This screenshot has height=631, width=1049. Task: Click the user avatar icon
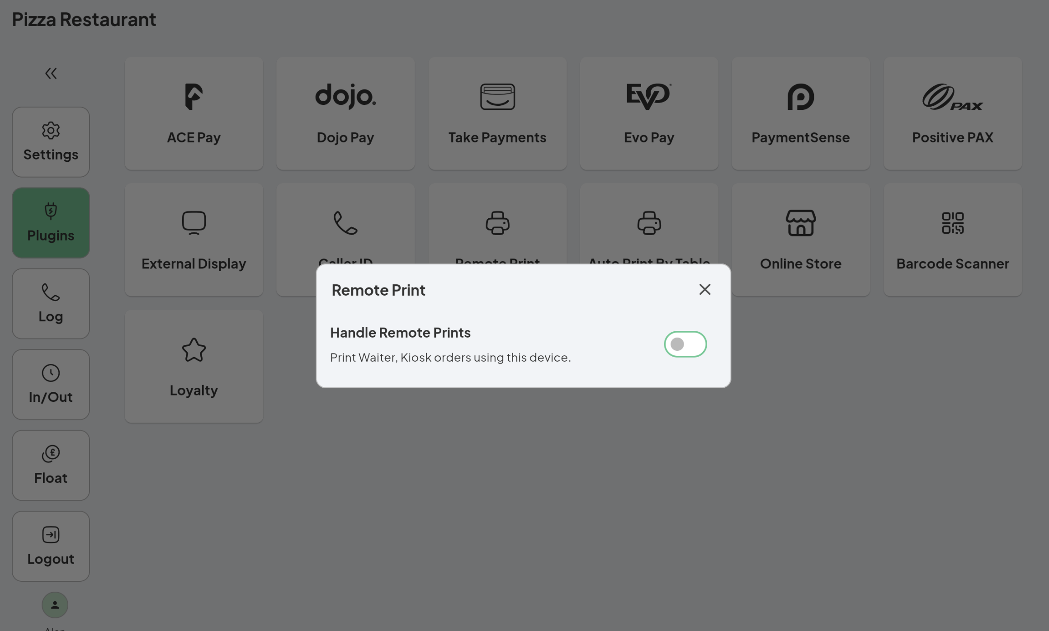(x=55, y=605)
